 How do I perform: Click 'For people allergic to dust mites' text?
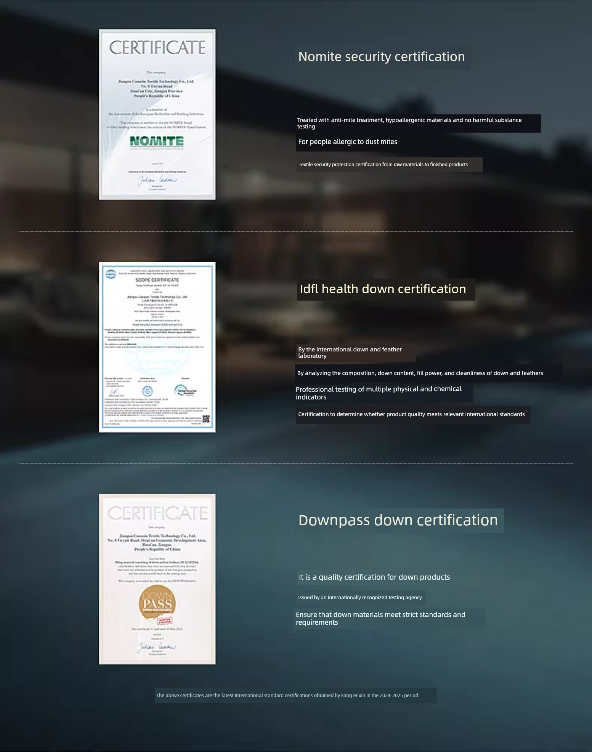pyautogui.click(x=347, y=142)
